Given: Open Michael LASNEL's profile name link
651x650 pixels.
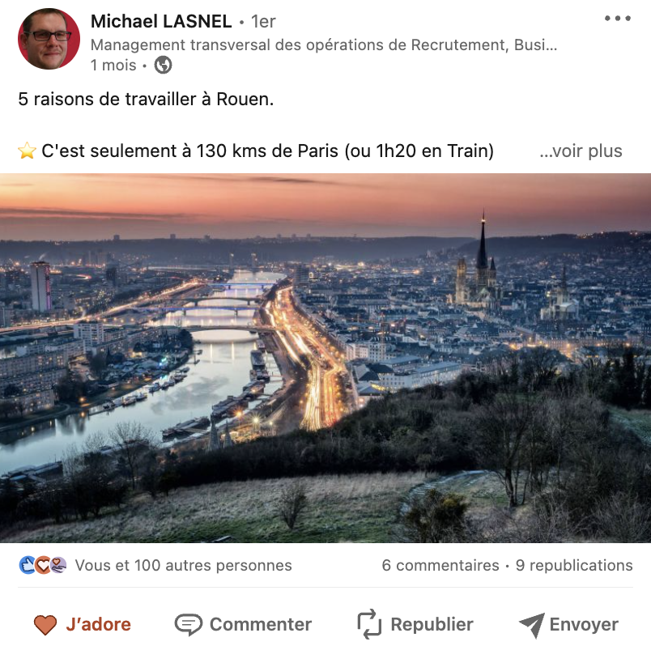Looking at the screenshot, I should click(161, 21).
